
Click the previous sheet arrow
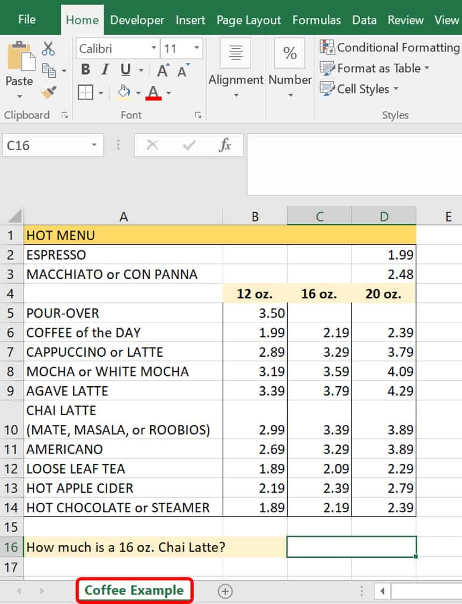click(19, 591)
